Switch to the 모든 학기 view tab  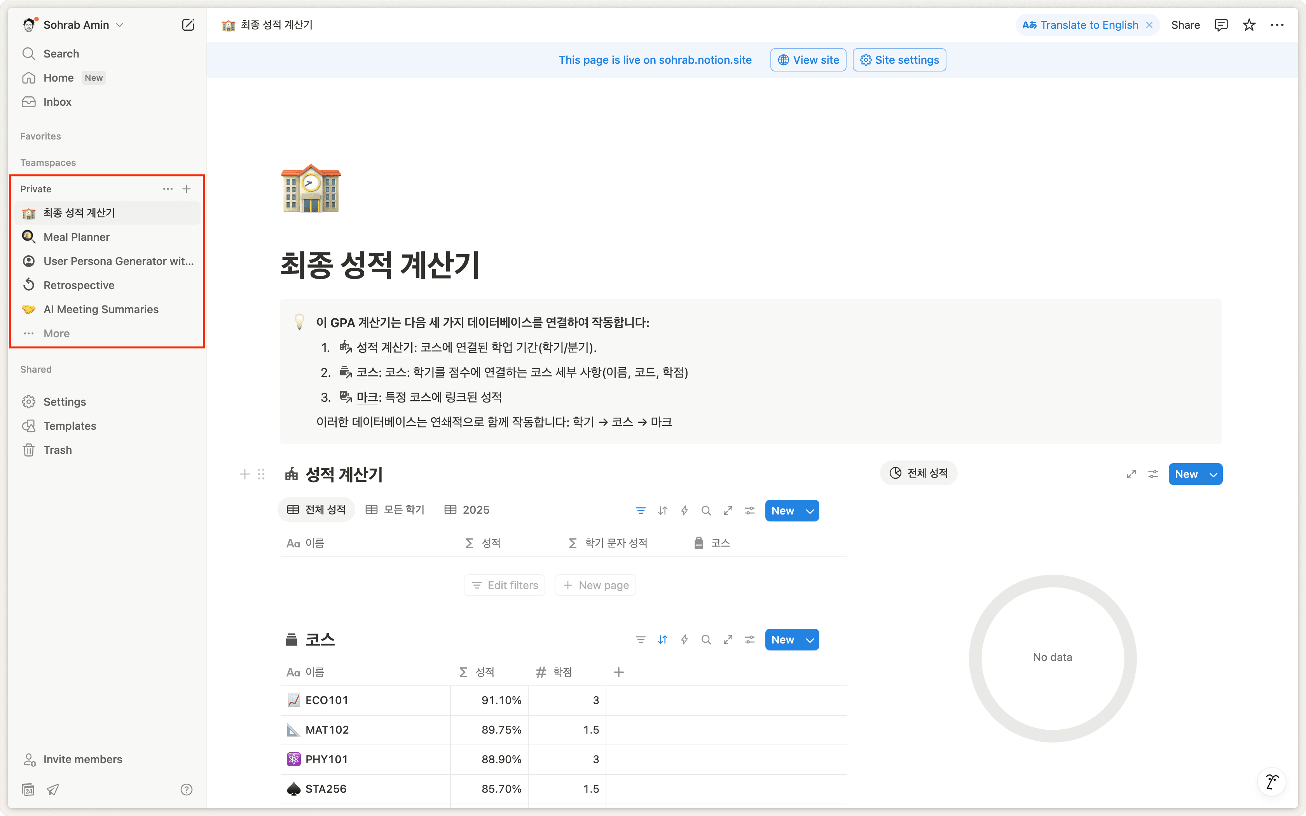[x=395, y=509]
